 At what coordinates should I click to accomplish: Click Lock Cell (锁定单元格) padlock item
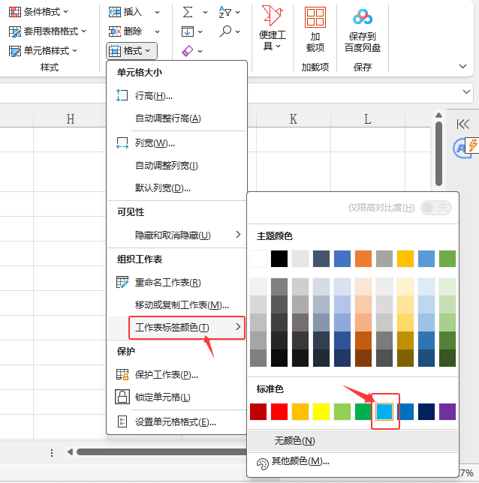coord(177,397)
